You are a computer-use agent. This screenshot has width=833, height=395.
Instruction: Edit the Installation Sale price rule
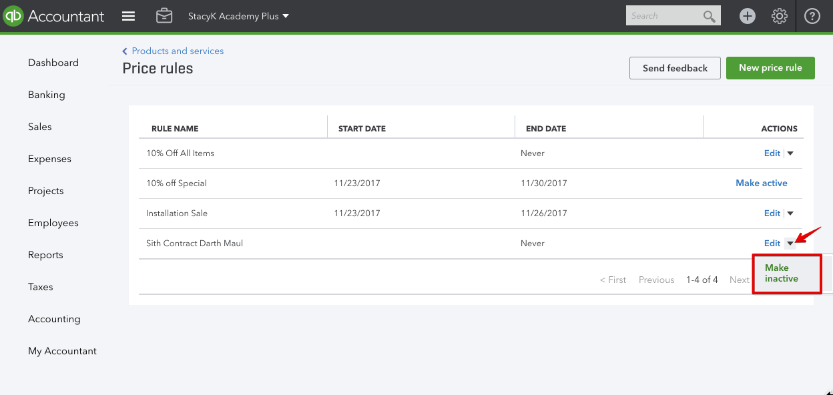[x=772, y=213]
